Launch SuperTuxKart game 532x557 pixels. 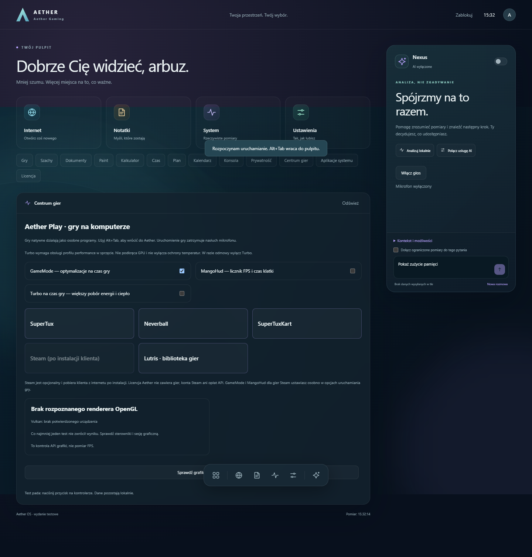tap(307, 324)
